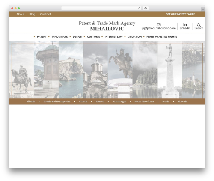Open the PATENT menu item

(x=42, y=37)
